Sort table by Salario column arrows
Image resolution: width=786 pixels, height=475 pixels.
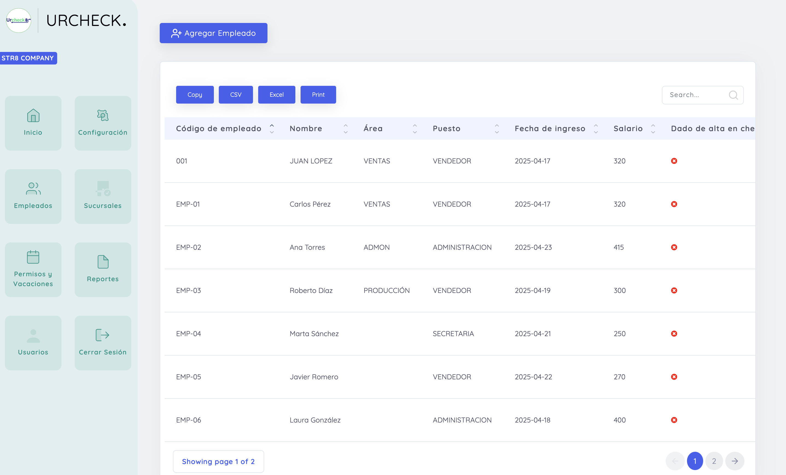pos(653,129)
